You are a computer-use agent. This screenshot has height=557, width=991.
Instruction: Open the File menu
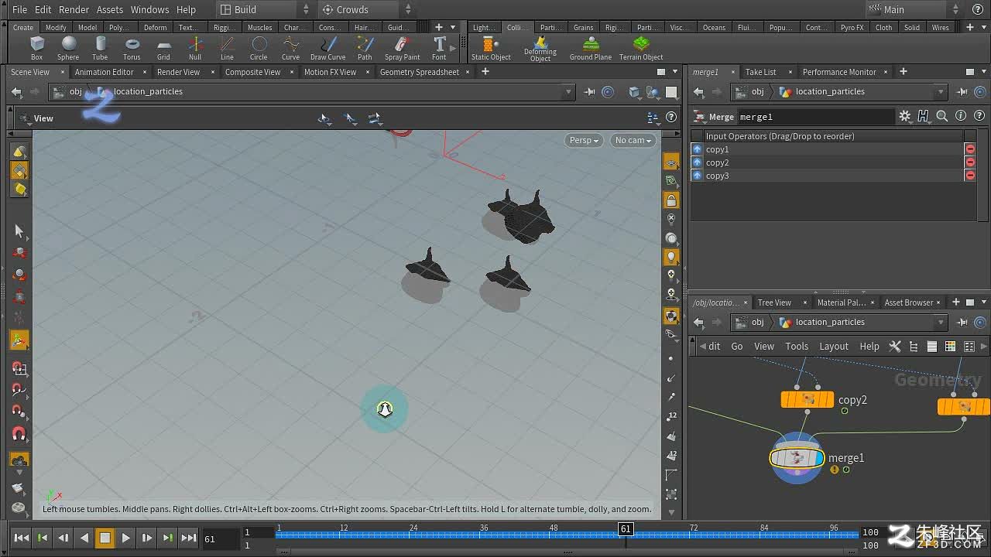tap(19, 9)
